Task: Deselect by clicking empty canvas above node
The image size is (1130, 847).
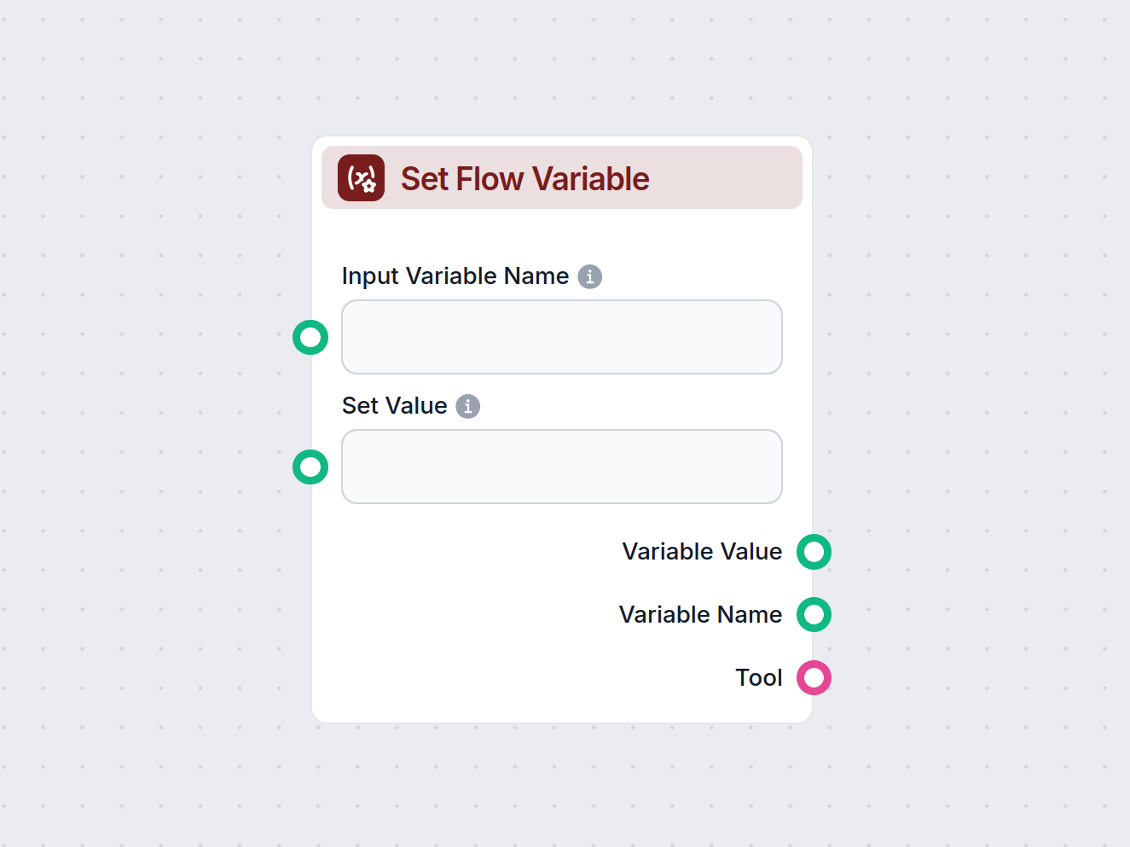Action: [563, 68]
